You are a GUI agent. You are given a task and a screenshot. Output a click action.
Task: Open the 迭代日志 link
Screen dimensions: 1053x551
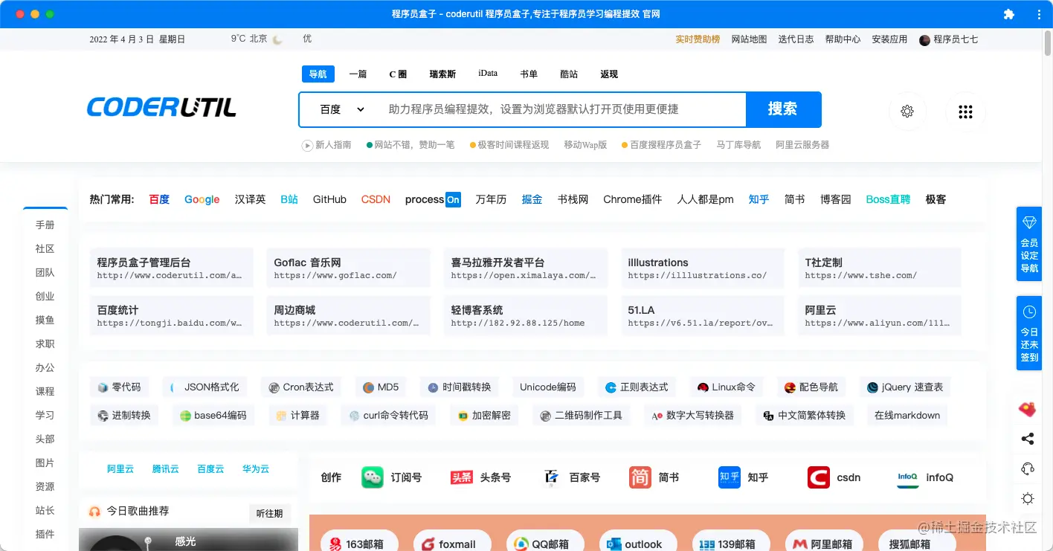coord(796,39)
